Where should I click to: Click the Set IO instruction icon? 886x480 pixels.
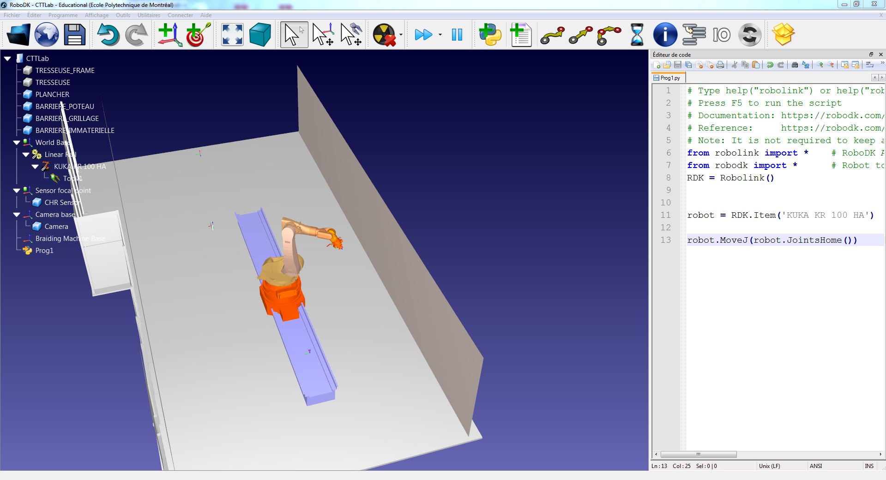tap(721, 35)
